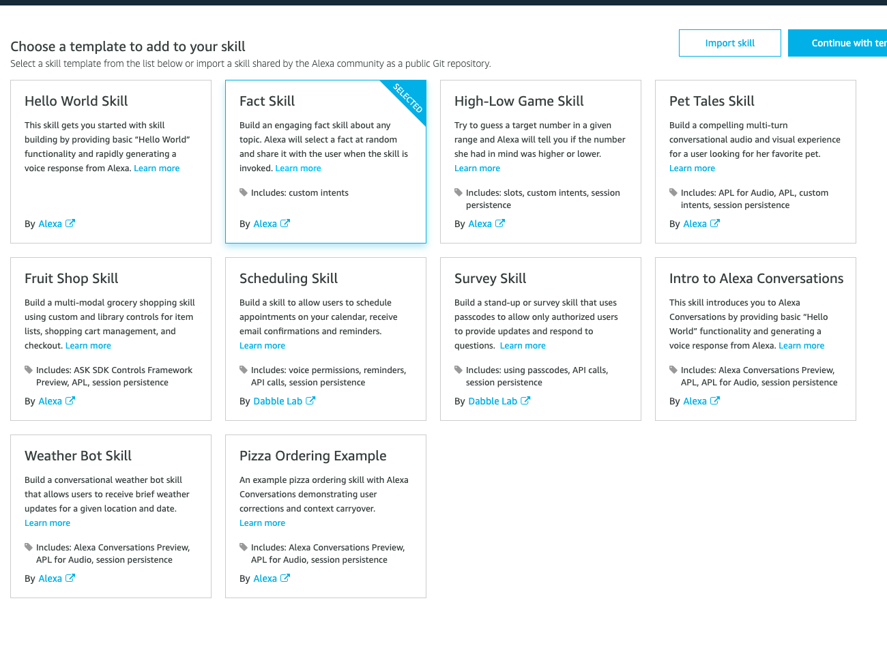The image size is (887, 648).
Task: Click external-link icon in Hello World Skill
Action: (x=70, y=223)
